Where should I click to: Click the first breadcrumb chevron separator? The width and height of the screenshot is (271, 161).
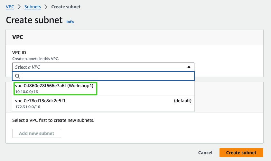tap(19, 7)
